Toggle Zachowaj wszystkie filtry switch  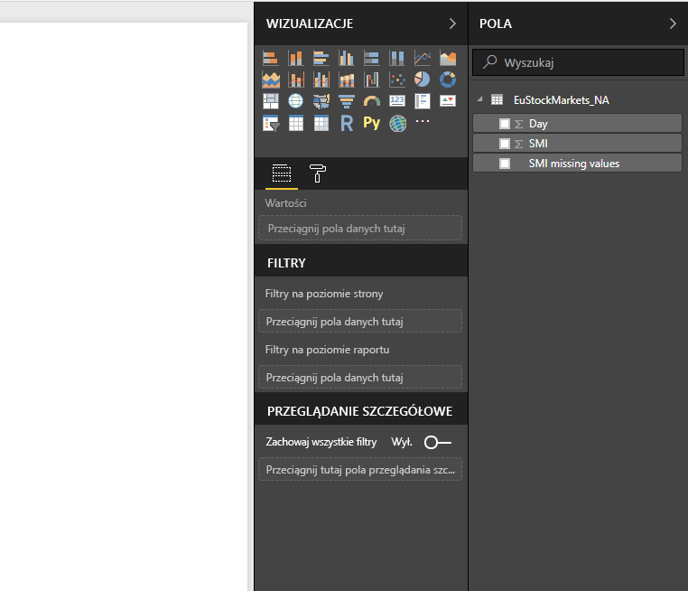coord(438,442)
